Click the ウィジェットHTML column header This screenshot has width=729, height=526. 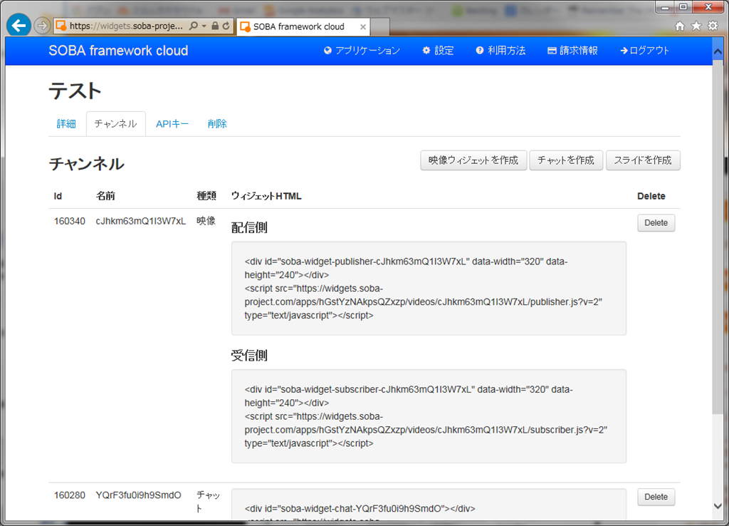[x=266, y=196]
